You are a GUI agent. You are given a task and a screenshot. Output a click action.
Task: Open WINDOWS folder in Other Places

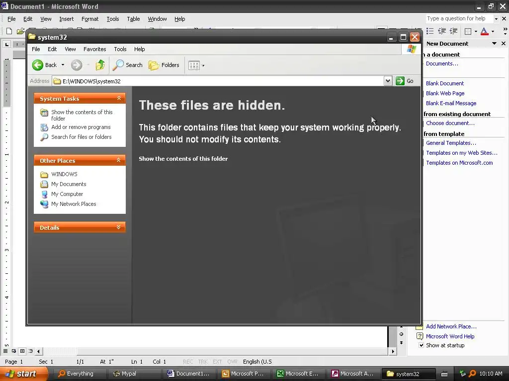click(64, 174)
